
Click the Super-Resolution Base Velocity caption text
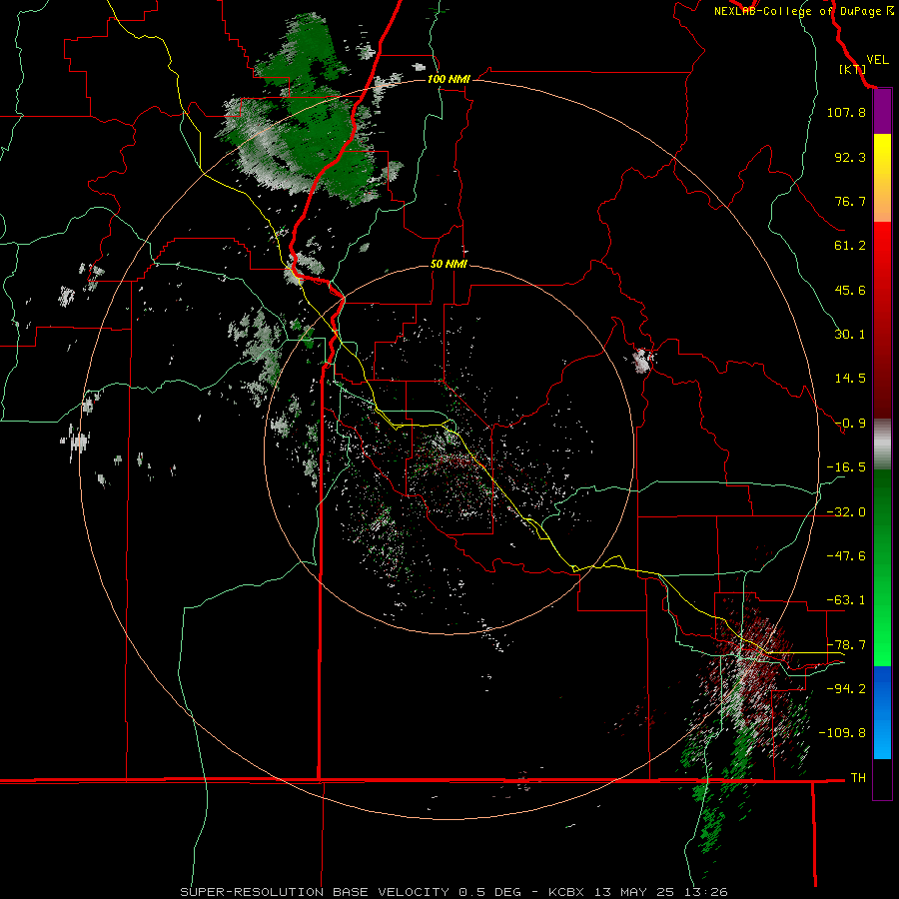[x=453, y=892]
